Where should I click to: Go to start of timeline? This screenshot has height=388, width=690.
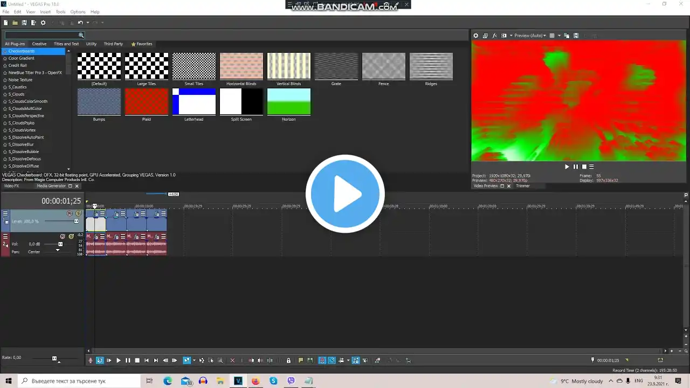[x=146, y=361]
